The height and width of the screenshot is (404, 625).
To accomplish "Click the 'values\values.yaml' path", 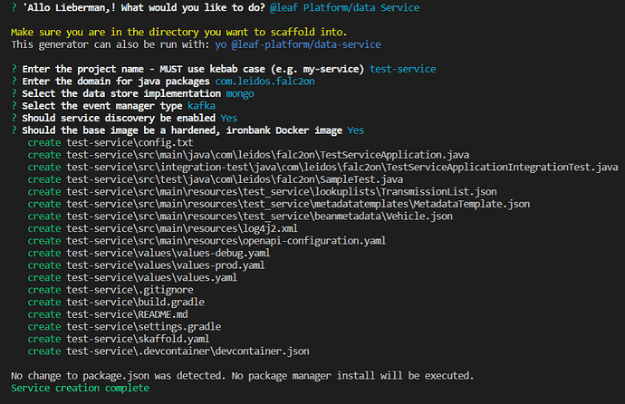I will [152, 278].
